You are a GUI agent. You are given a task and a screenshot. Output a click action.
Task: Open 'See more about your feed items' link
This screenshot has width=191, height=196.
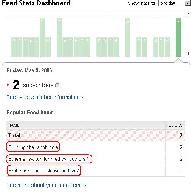(x=47, y=185)
